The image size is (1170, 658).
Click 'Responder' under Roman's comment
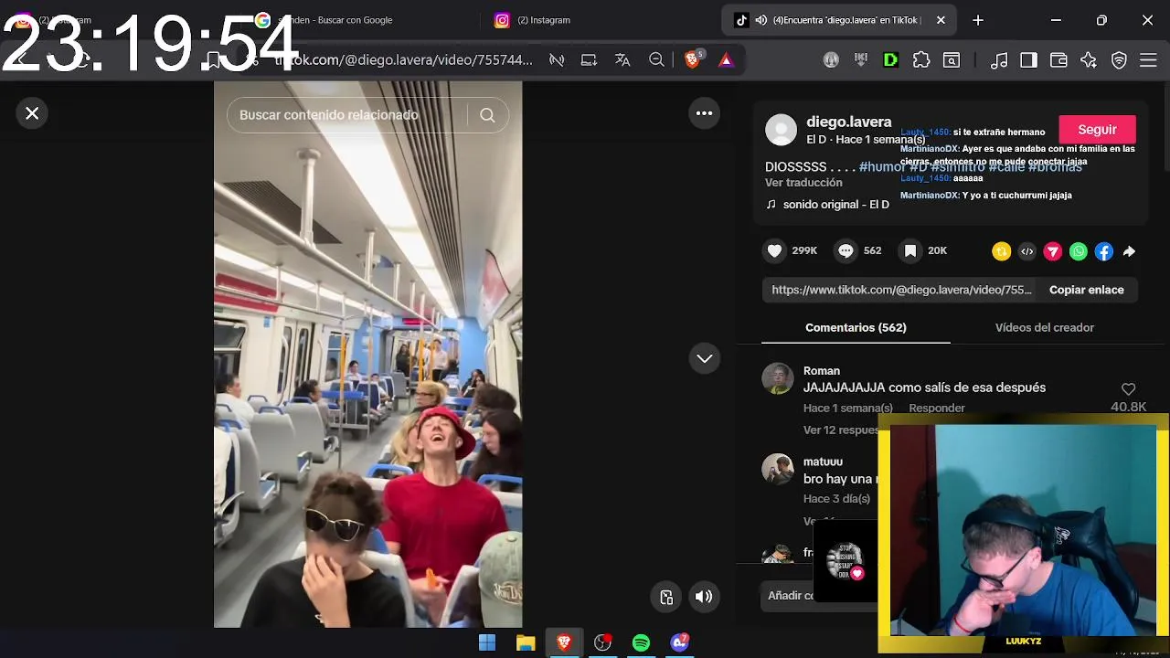pyautogui.click(x=937, y=409)
